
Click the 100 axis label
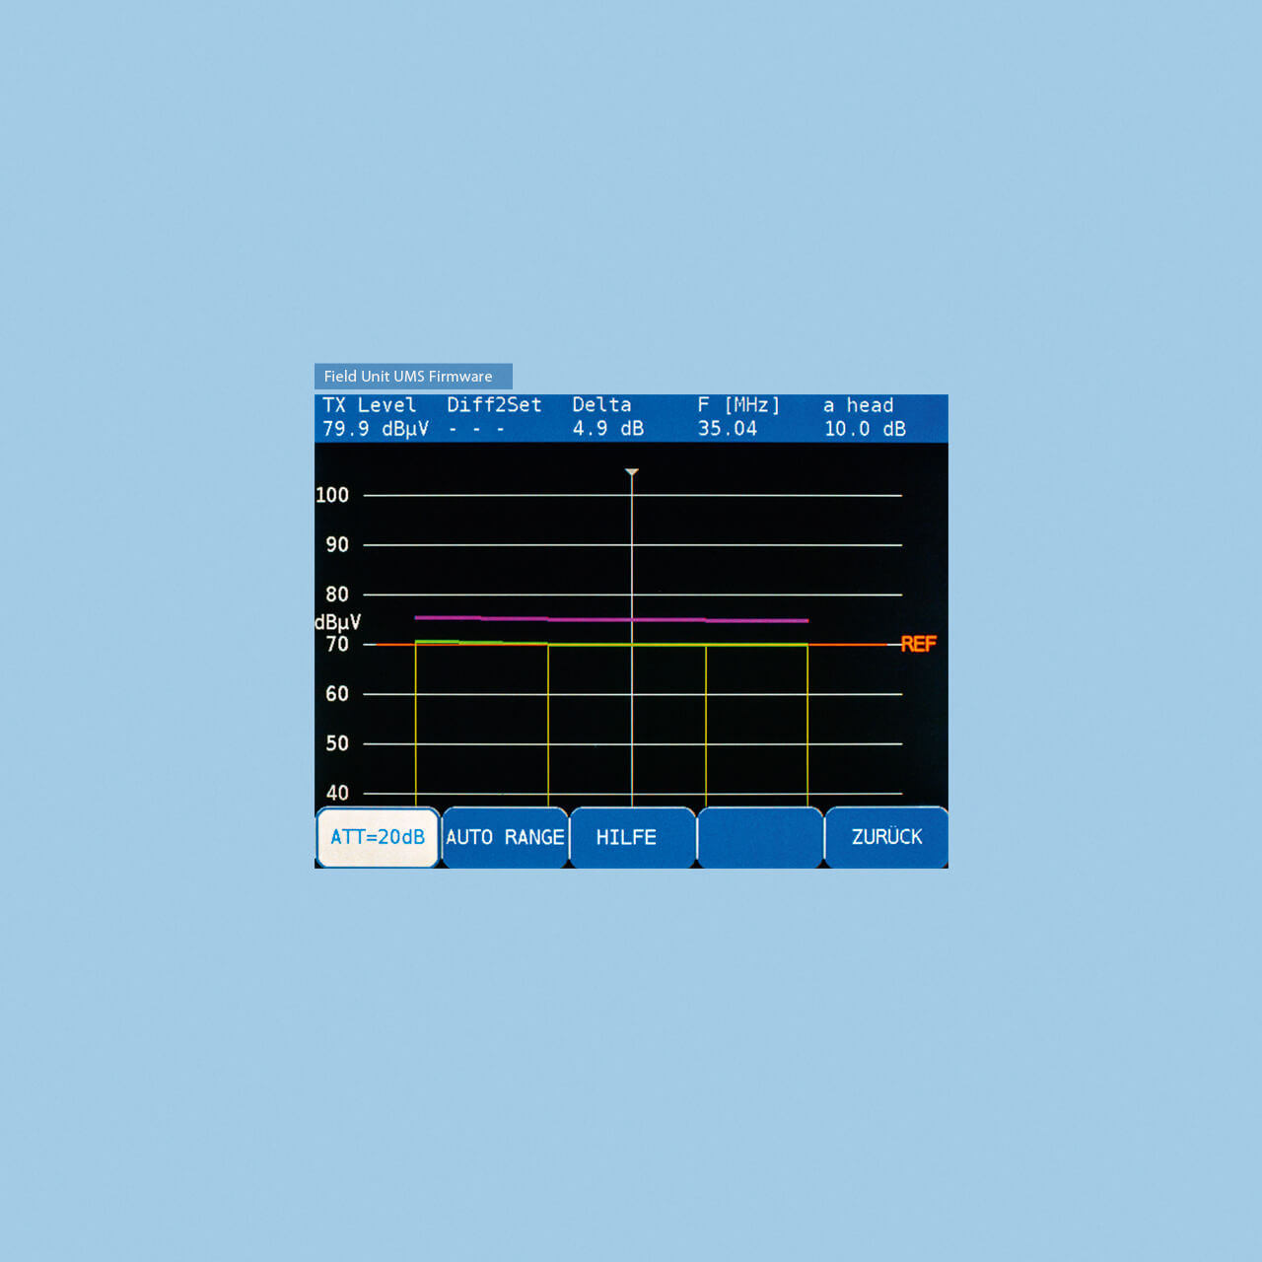[x=332, y=495]
